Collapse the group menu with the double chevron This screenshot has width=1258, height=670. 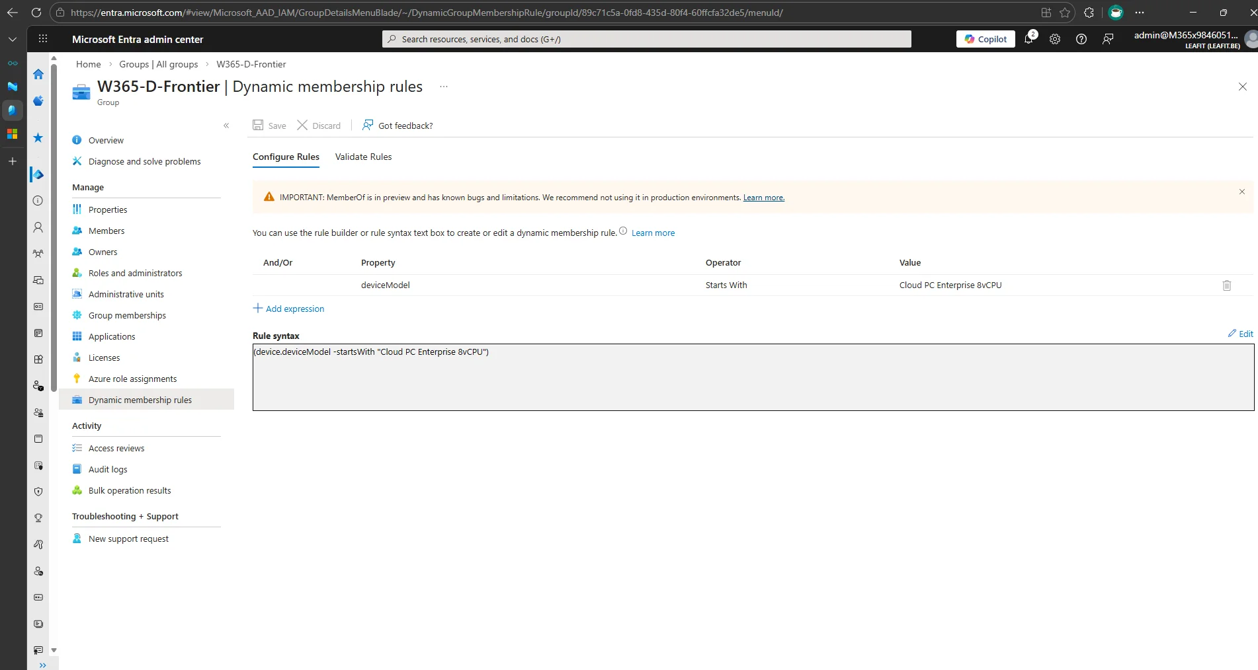pyautogui.click(x=226, y=126)
